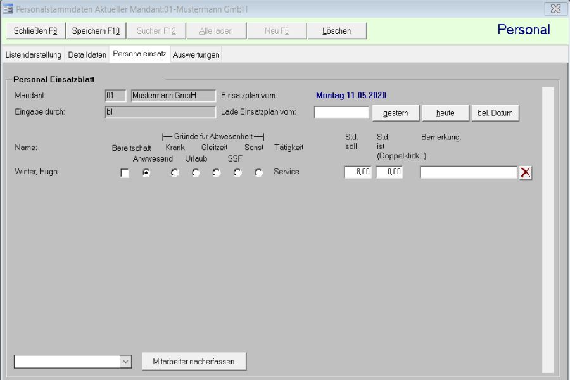The width and height of the screenshot is (570, 380).
Task: Click the Service activity text
Action: (x=286, y=172)
